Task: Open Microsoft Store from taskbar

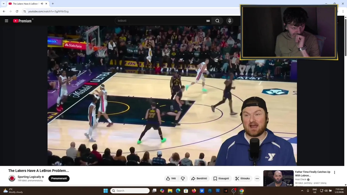Action: [x=186, y=191]
